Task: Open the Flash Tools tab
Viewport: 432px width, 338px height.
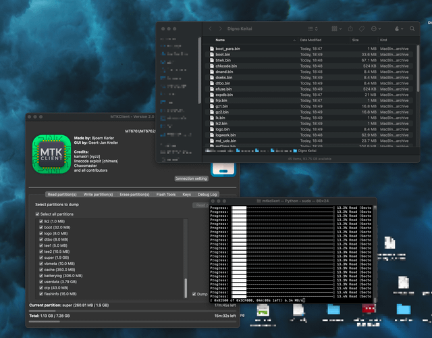Action: (166, 195)
